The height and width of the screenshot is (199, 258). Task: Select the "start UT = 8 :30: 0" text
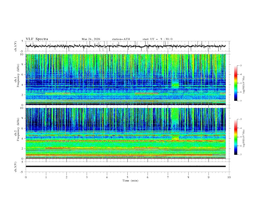157,39
